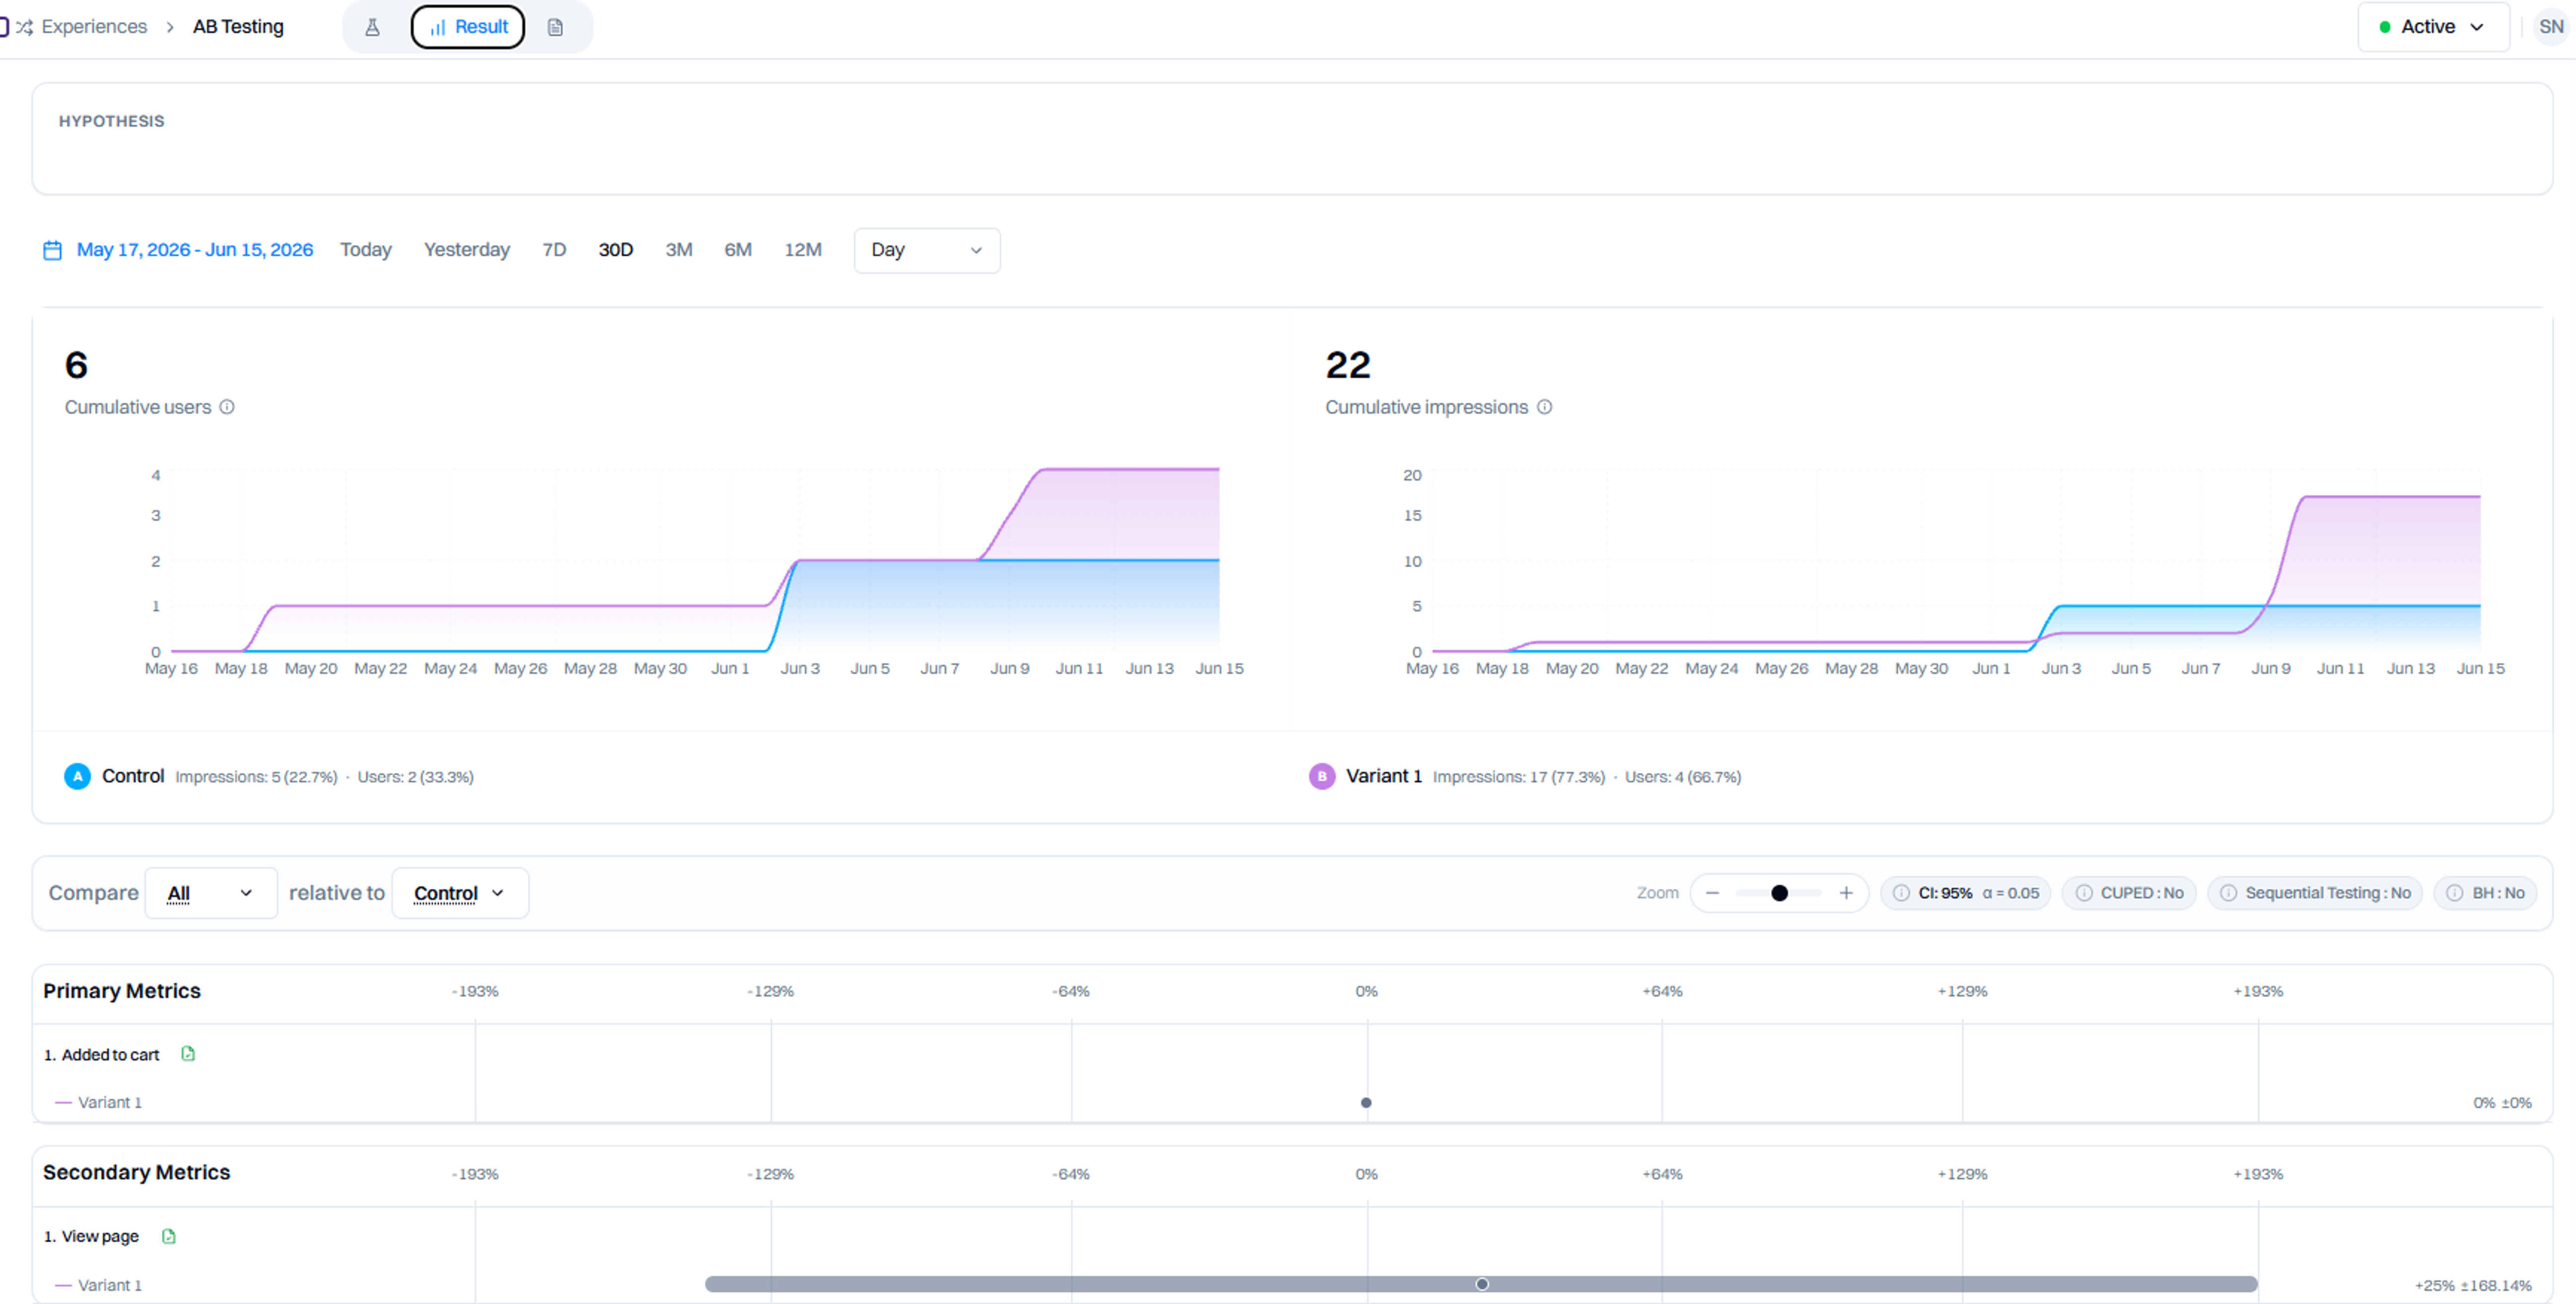The image size is (2576, 1304).
Task: Click the CUPED : No setting chip
Action: [2129, 893]
